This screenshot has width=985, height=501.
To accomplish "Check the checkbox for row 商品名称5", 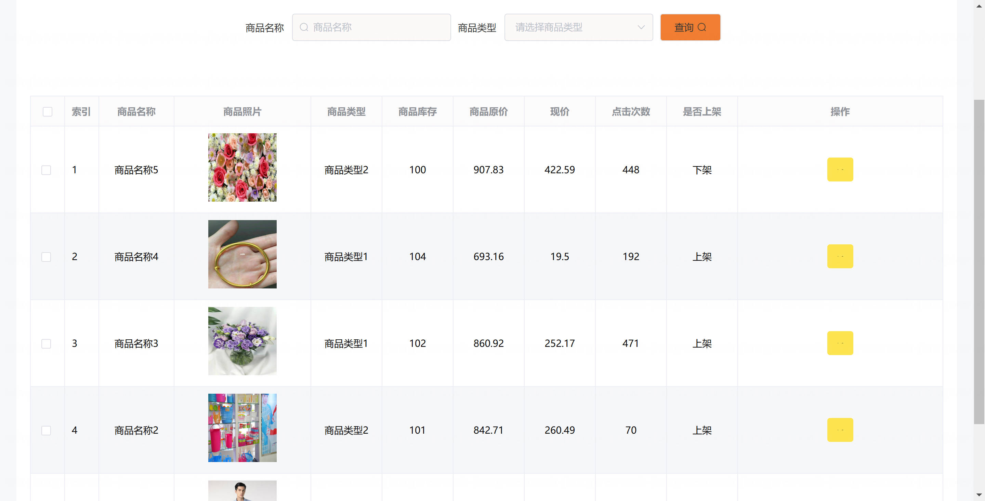I will [46, 170].
